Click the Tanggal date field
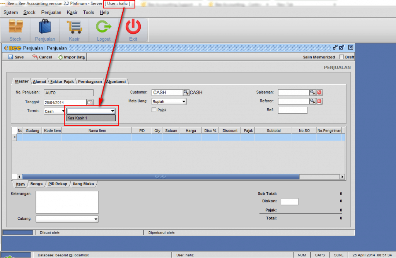The image size is (396, 258). [x=65, y=103]
